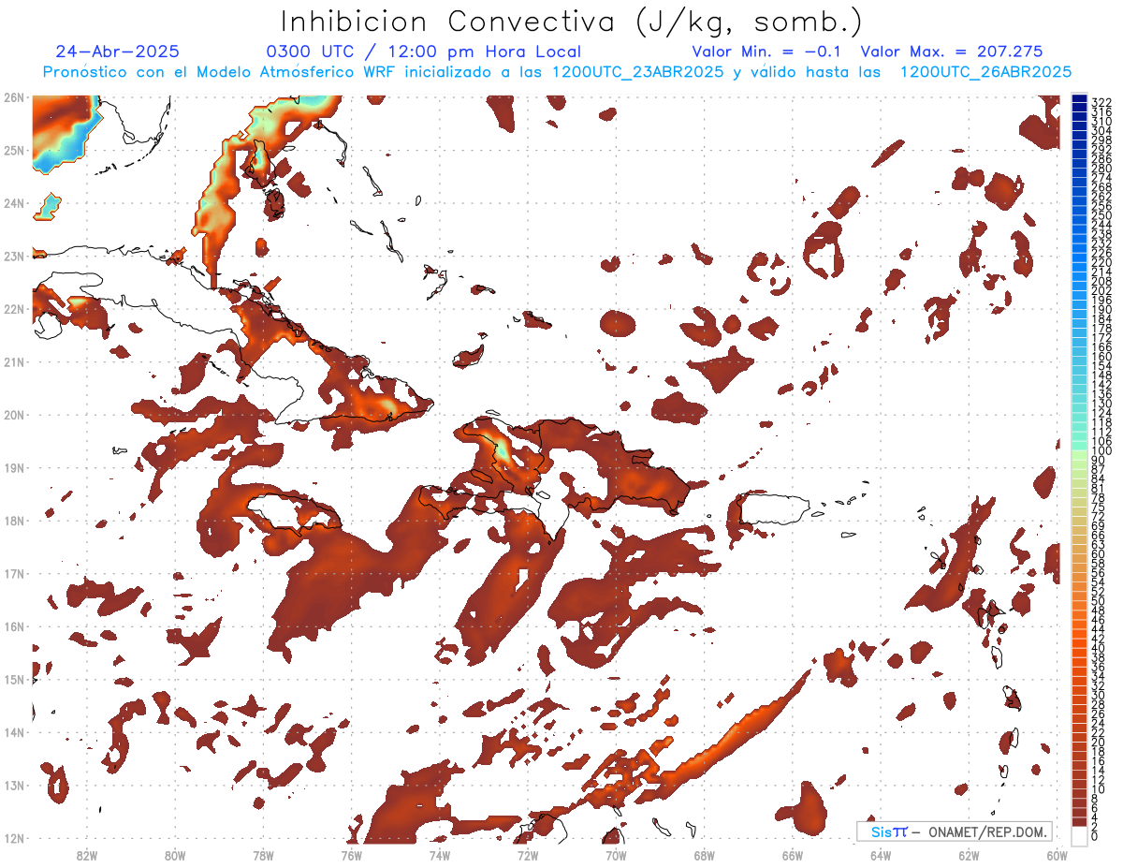Click the 21N latitude label
The image size is (1123, 868).
click(14, 361)
